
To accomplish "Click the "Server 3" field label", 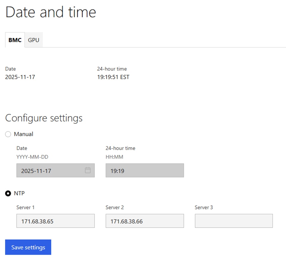I will click(x=204, y=208).
